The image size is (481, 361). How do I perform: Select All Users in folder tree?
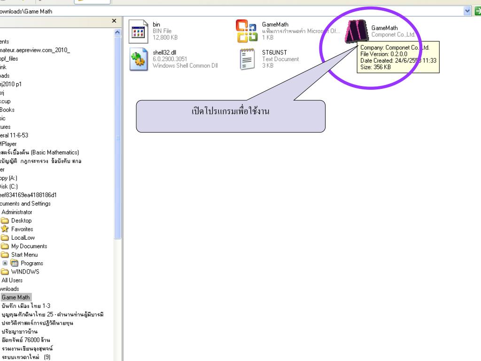click(12, 280)
